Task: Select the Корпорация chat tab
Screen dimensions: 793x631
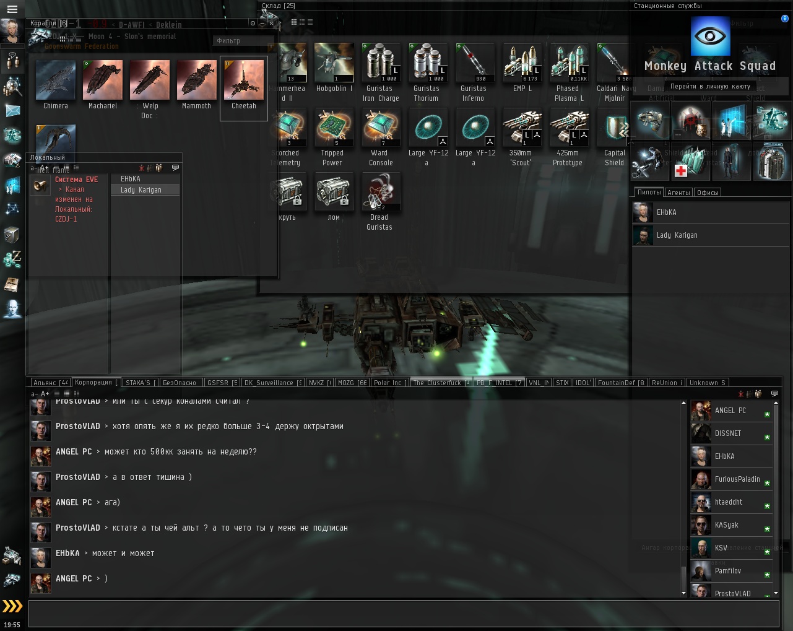Action: (x=96, y=383)
